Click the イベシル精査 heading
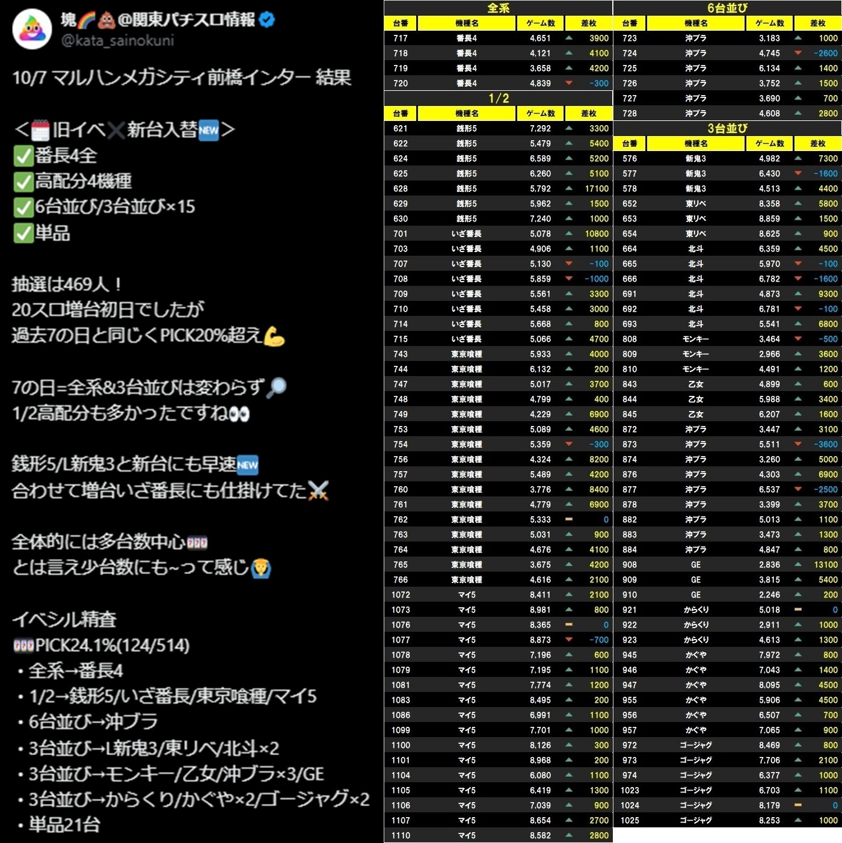Image resolution: width=842 pixels, height=843 pixels. (64, 620)
